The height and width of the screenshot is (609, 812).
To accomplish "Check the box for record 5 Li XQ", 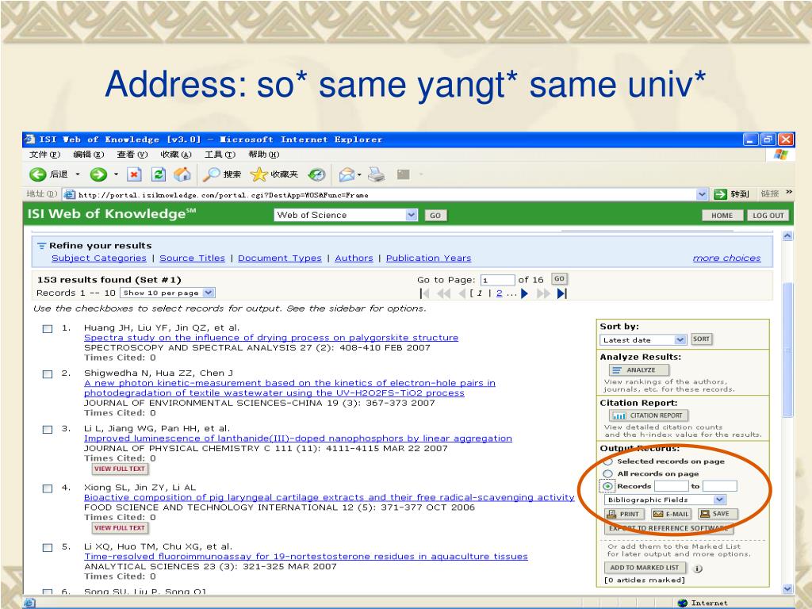I will pyautogui.click(x=47, y=547).
